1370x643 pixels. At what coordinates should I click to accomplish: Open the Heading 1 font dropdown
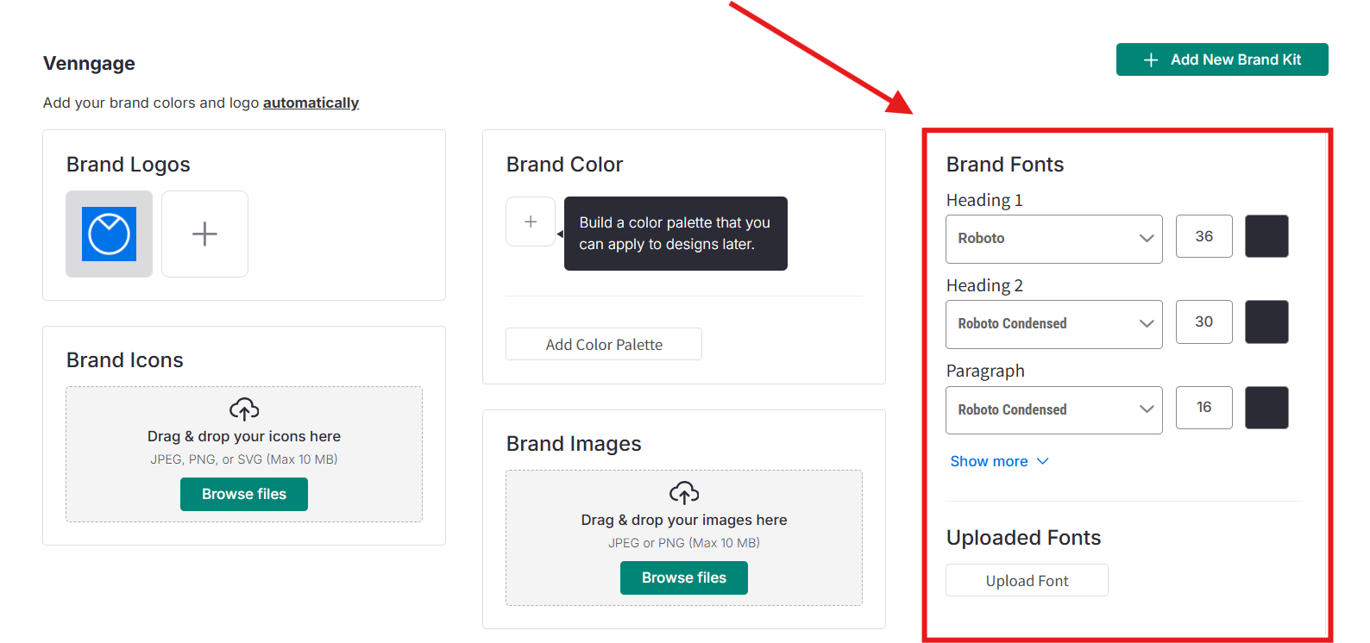[x=1053, y=239]
